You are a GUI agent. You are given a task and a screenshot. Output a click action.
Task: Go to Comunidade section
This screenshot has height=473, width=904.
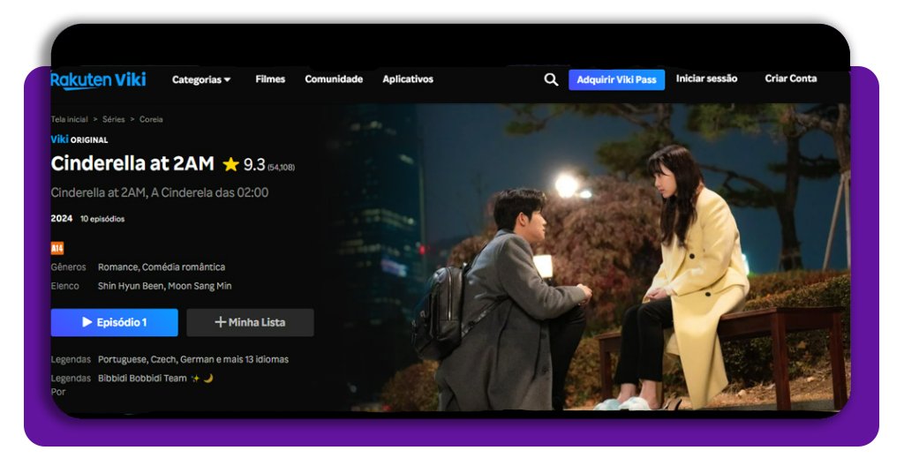334,79
